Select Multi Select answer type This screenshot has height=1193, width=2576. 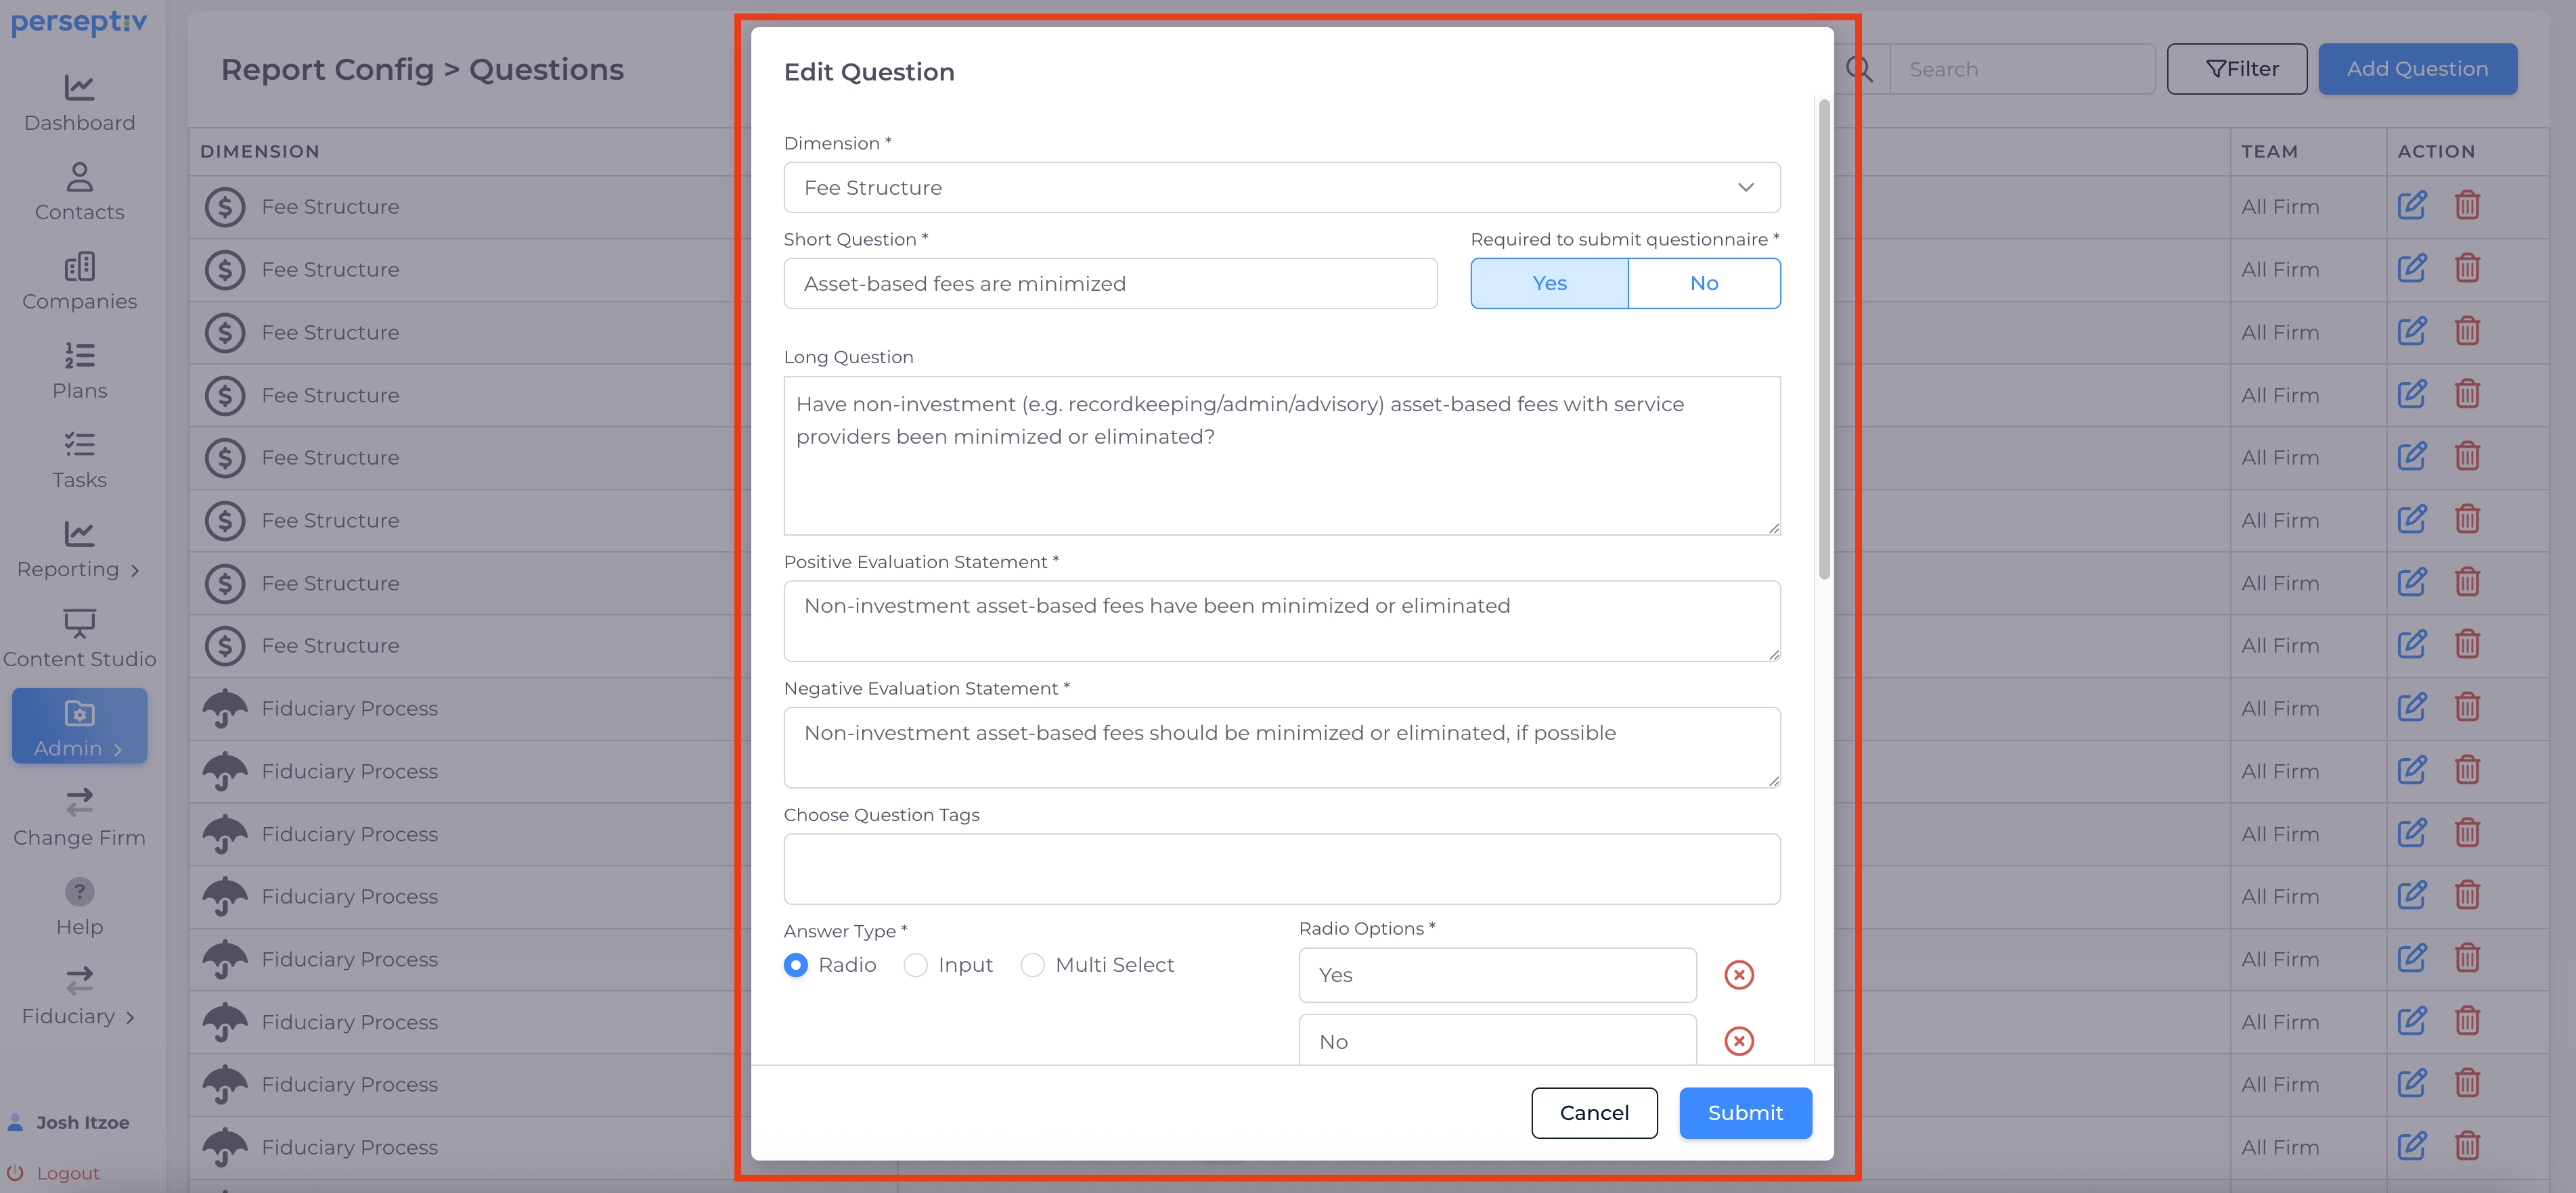(x=1032, y=964)
